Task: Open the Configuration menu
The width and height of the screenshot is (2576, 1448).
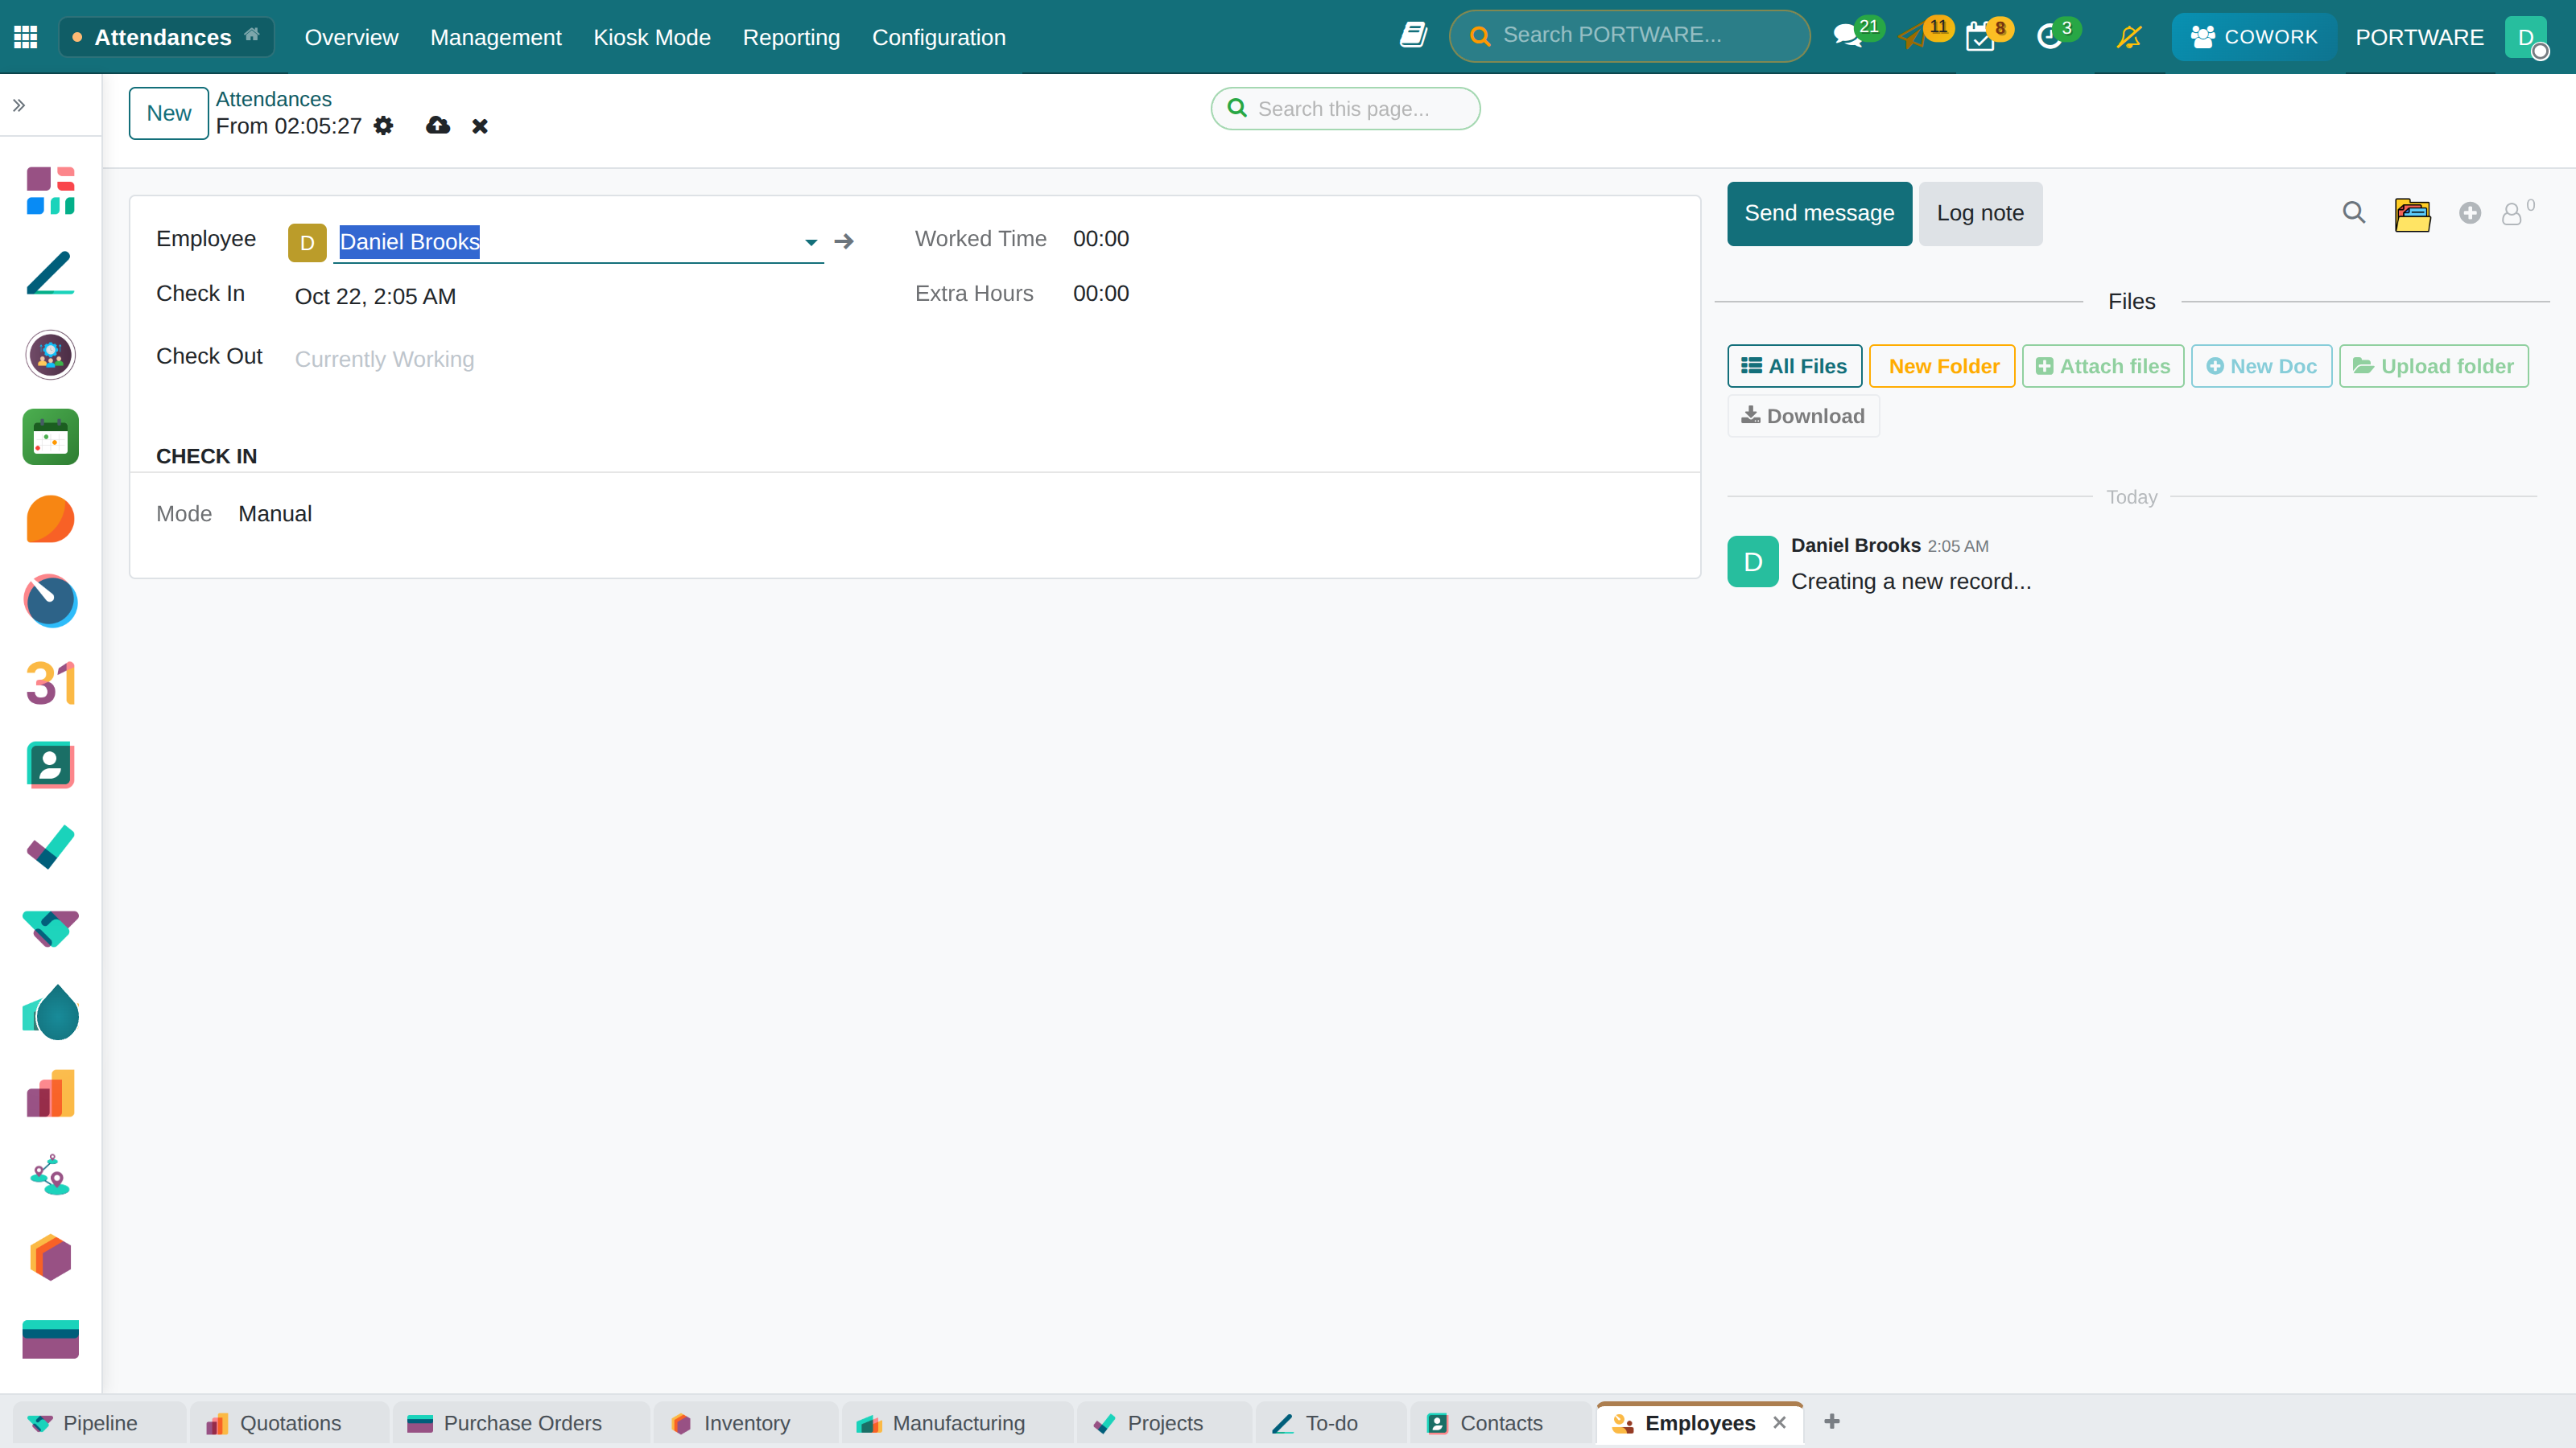Action: (x=938, y=37)
